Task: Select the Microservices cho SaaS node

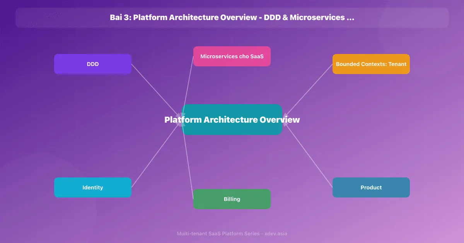Action: point(232,56)
